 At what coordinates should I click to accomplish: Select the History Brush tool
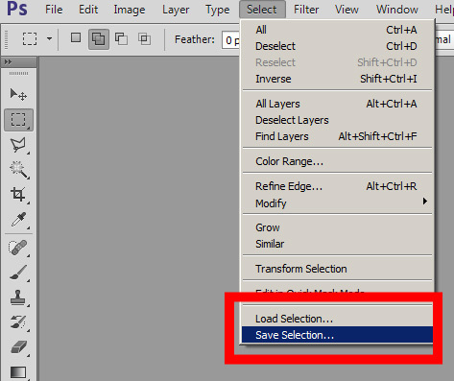(18, 322)
